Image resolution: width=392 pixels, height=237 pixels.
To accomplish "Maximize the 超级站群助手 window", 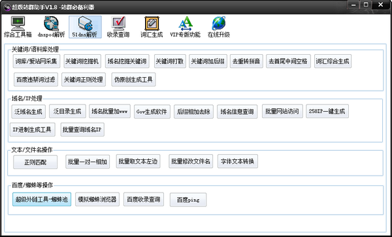I will click(366, 5).
